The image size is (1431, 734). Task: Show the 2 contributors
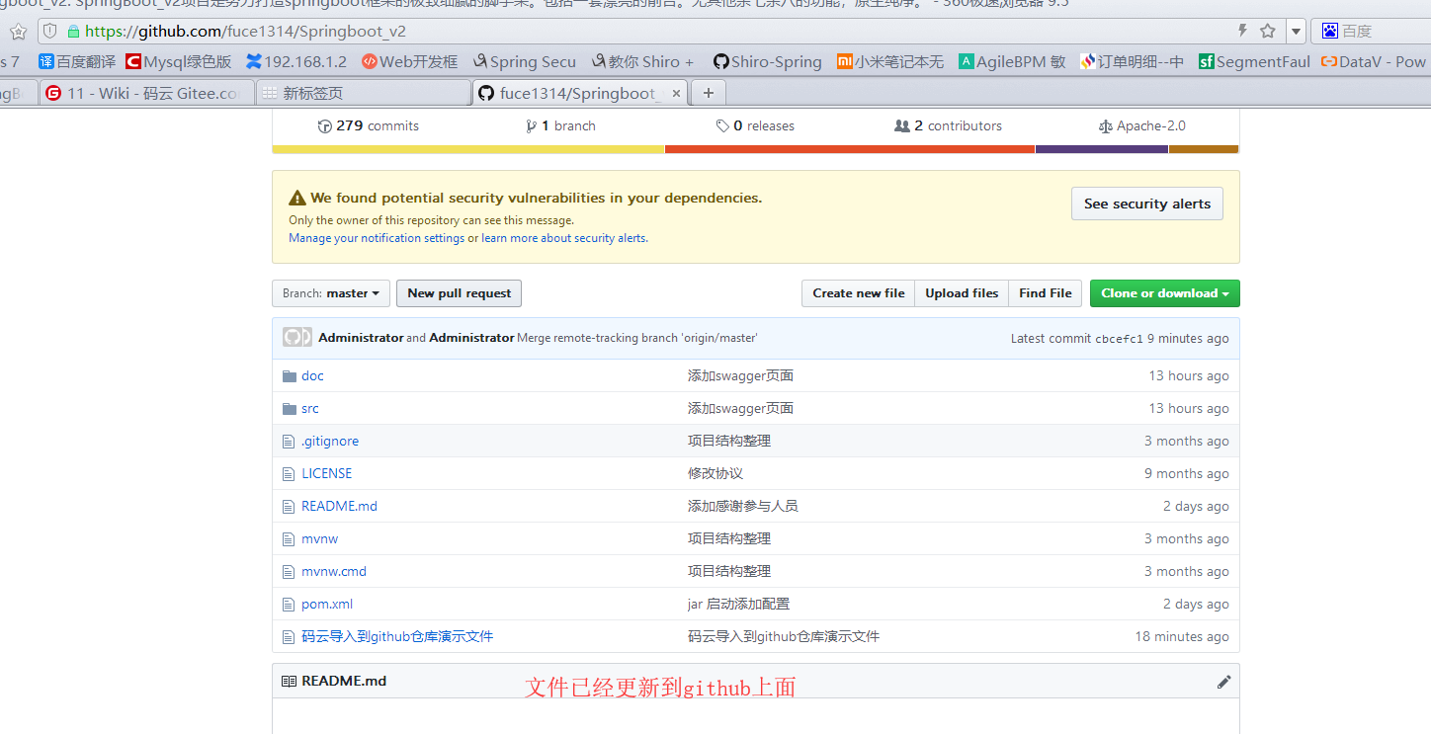pyautogui.click(x=948, y=125)
